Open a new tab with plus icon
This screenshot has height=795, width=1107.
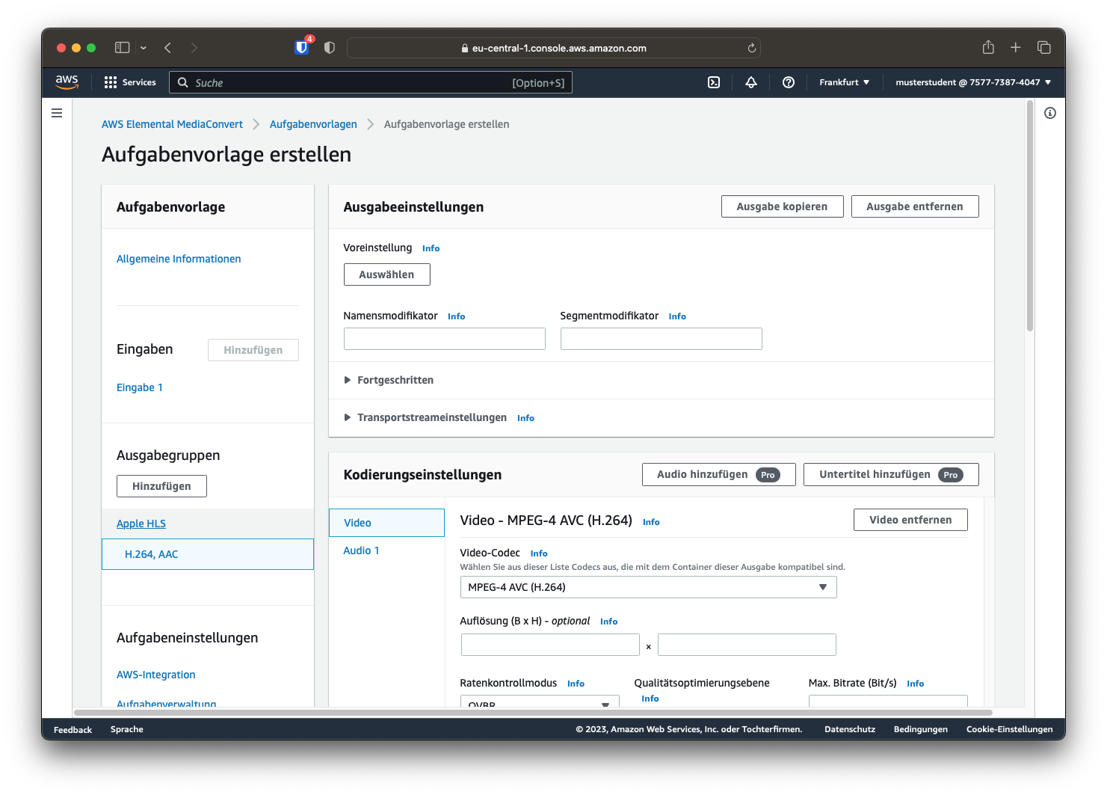tap(1016, 47)
